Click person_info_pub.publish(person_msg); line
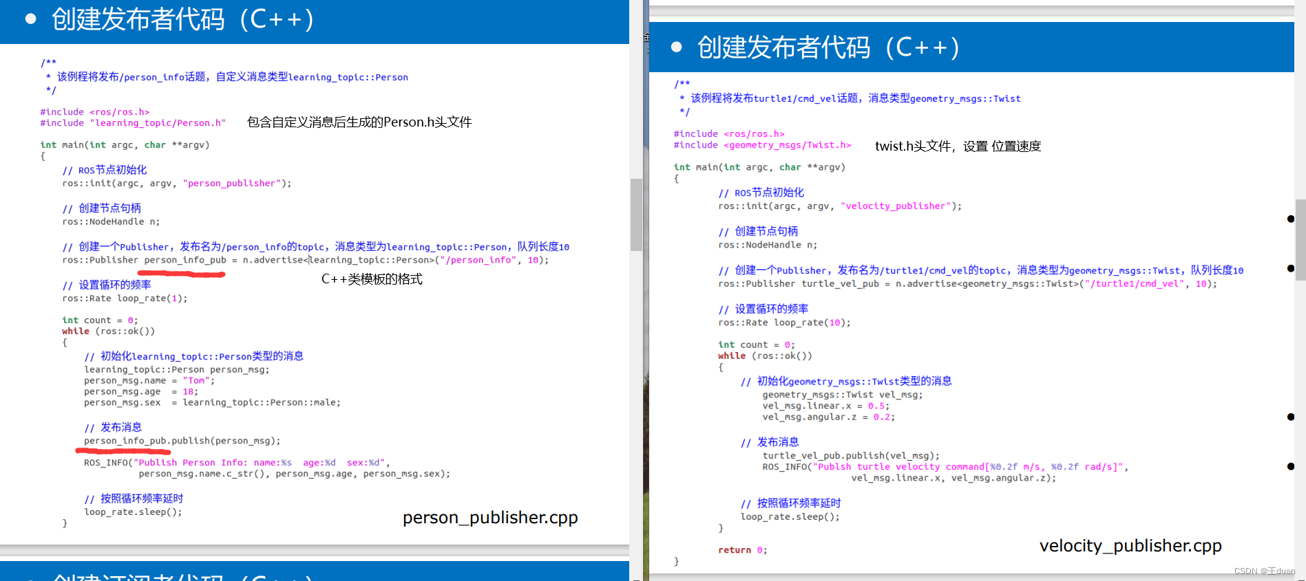Viewport: 1306px width, 581px height. pos(182,441)
